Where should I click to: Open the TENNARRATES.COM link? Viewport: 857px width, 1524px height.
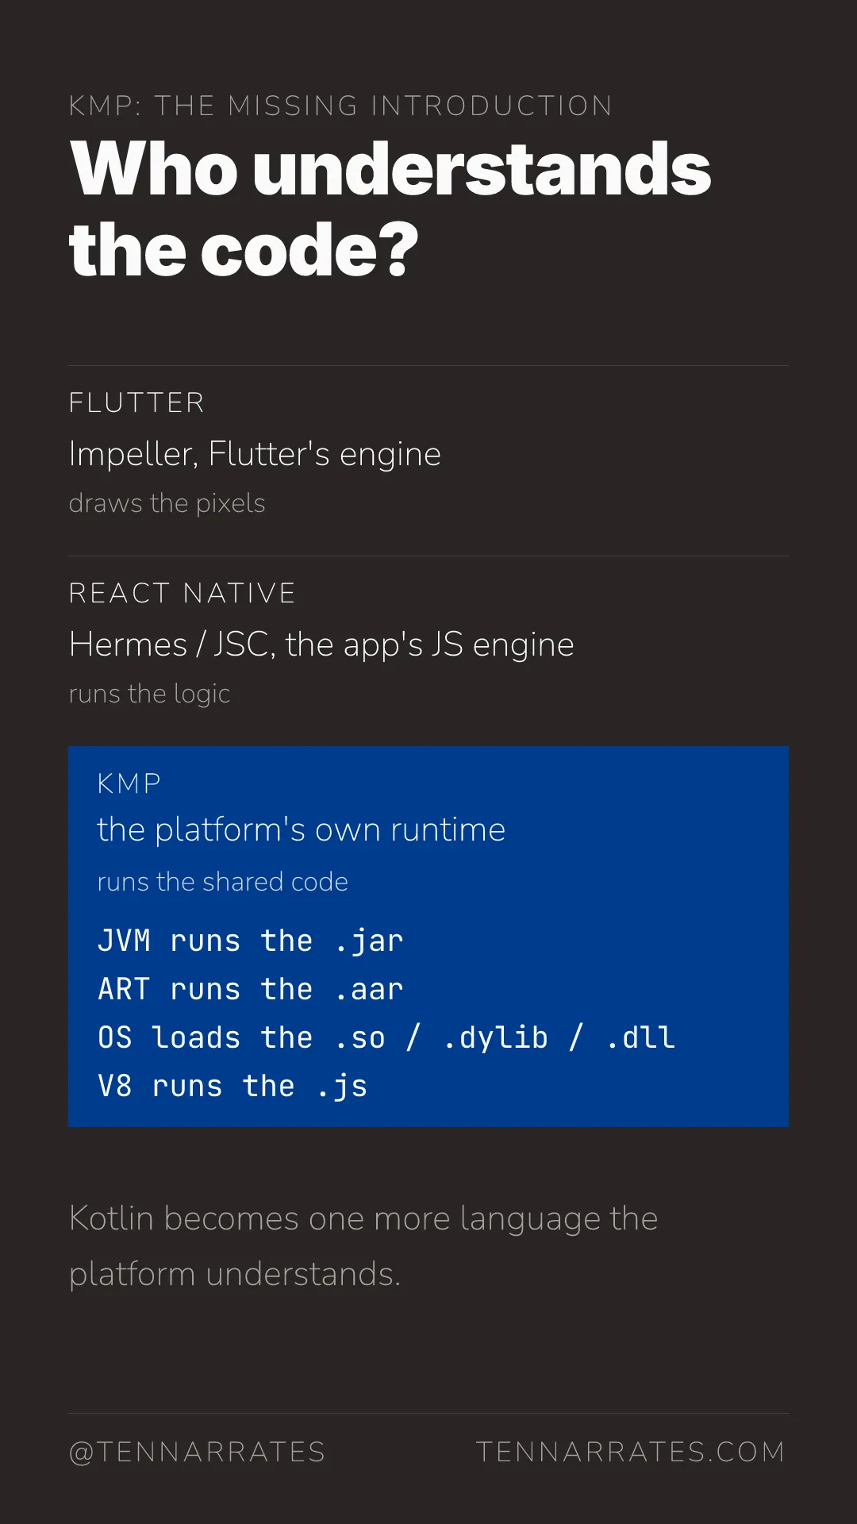point(630,1452)
